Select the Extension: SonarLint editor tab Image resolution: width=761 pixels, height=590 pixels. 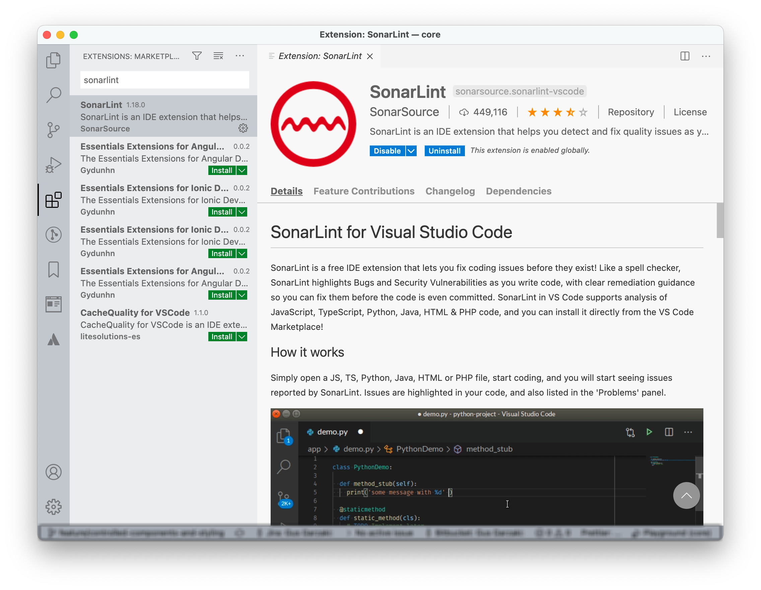point(319,56)
